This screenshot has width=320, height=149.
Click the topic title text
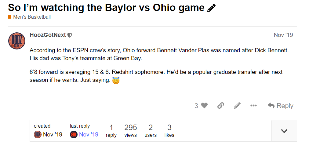coord(106,8)
